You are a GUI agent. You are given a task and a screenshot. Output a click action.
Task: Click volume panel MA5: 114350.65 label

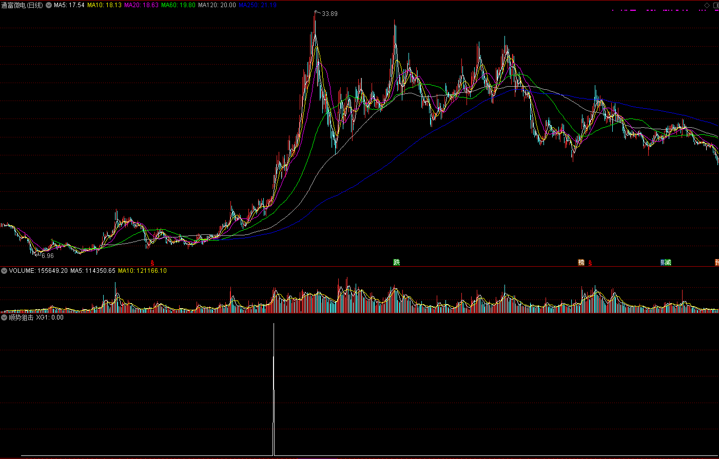click(93, 271)
